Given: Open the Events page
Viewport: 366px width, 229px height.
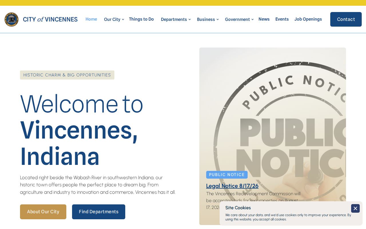Looking at the screenshot, I should click(x=282, y=19).
